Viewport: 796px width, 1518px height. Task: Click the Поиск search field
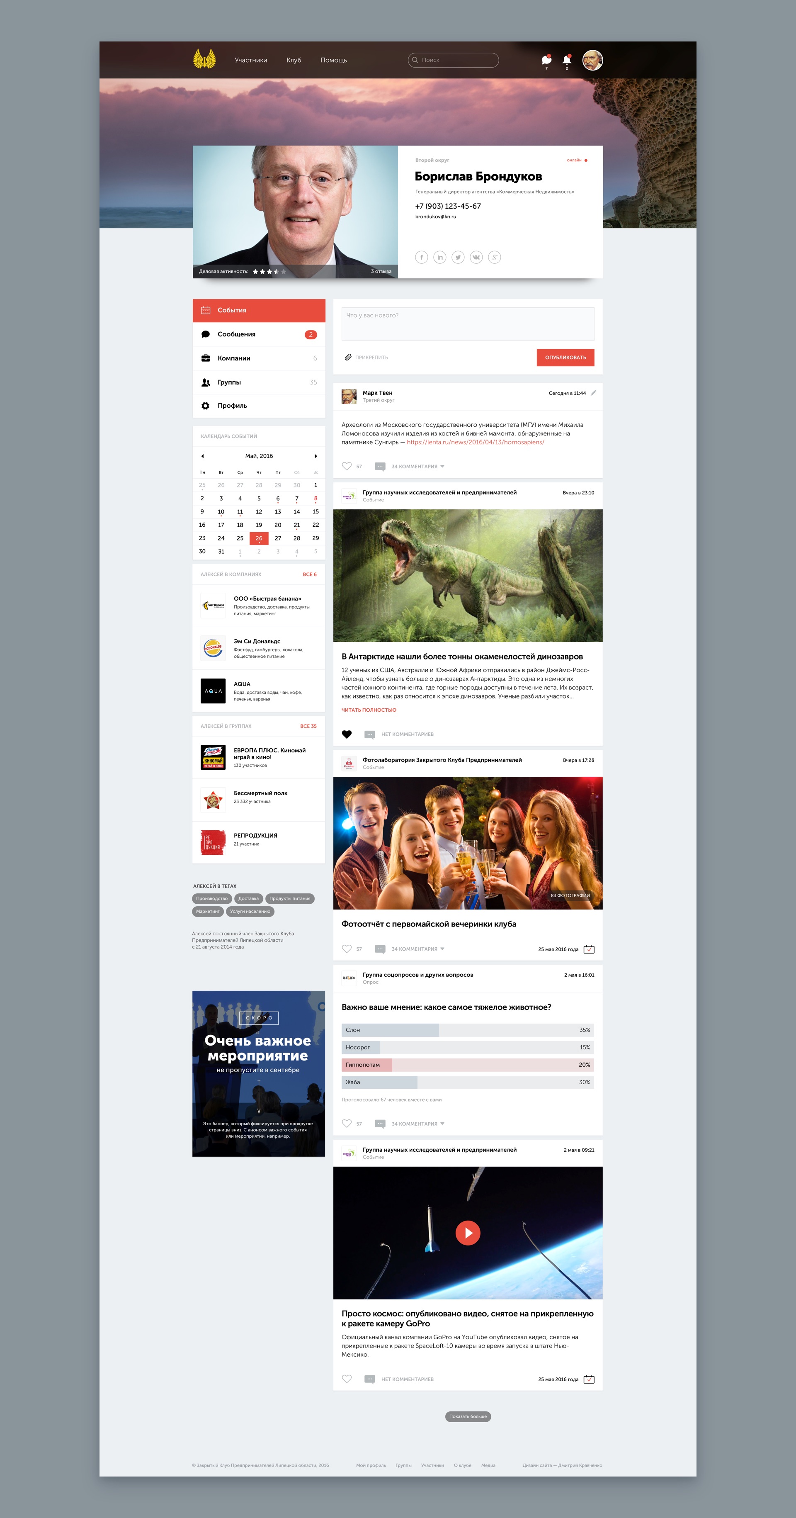click(x=454, y=60)
